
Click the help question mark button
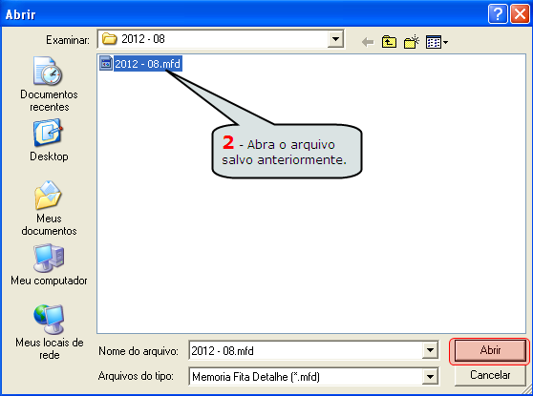[x=498, y=14]
